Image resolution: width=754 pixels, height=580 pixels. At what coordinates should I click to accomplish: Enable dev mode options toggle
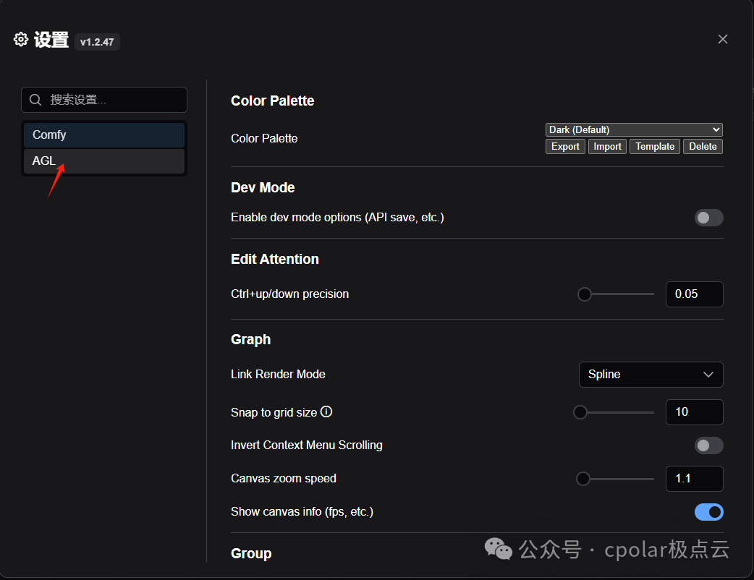pos(708,218)
